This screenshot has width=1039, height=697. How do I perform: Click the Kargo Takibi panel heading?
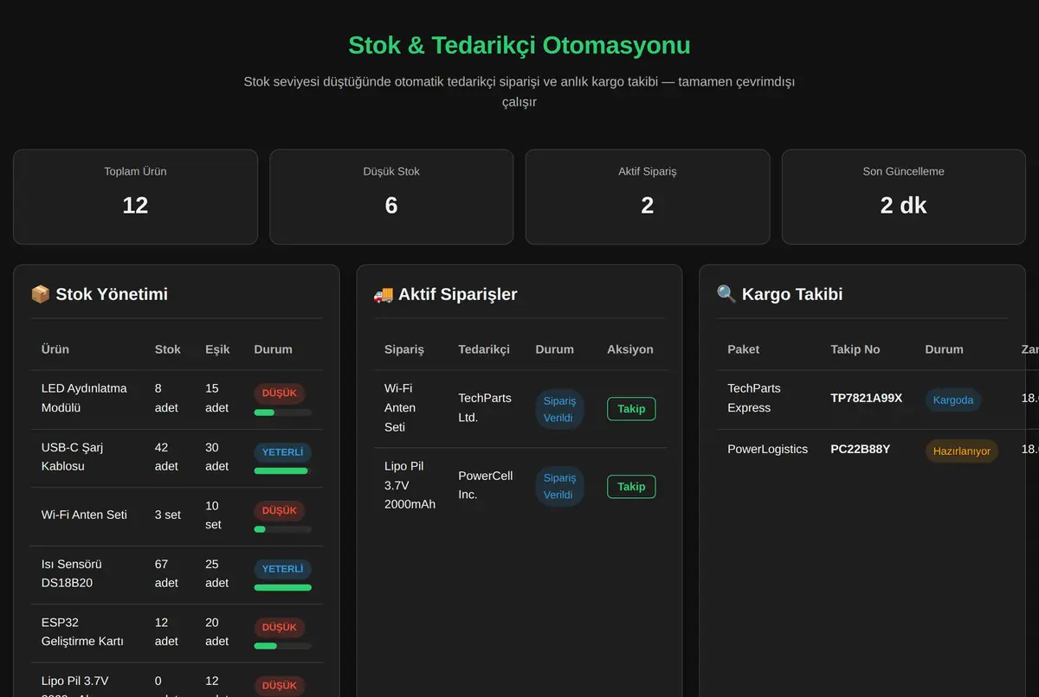[780, 294]
